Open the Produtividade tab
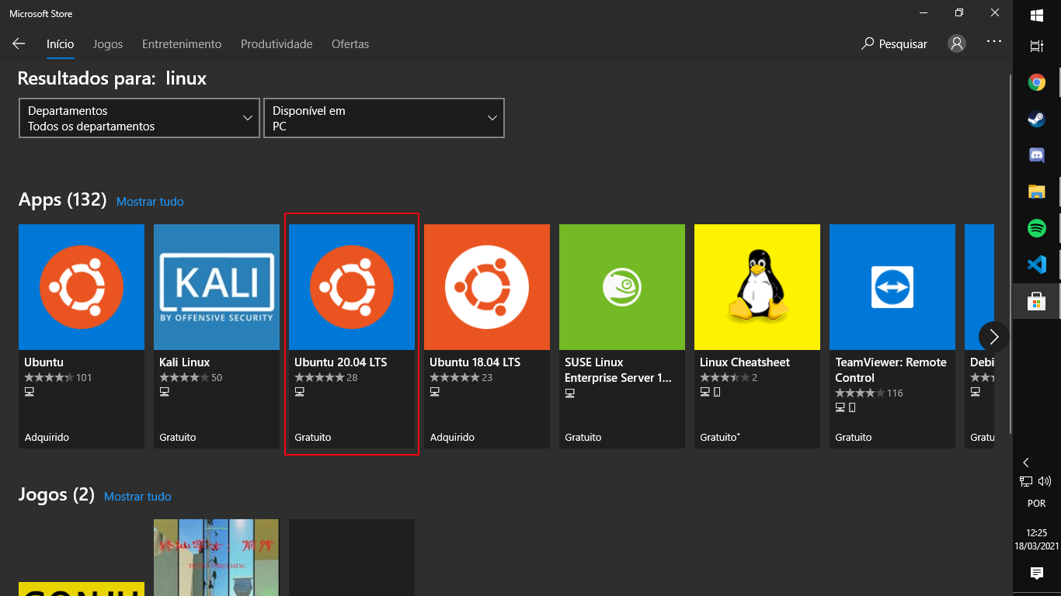Image resolution: width=1061 pixels, height=596 pixels. pos(277,44)
